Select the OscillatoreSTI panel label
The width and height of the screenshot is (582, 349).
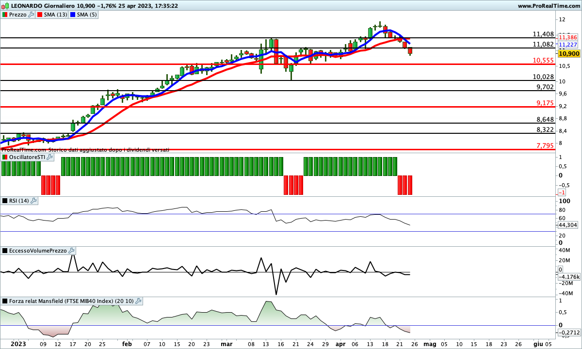click(27, 158)
